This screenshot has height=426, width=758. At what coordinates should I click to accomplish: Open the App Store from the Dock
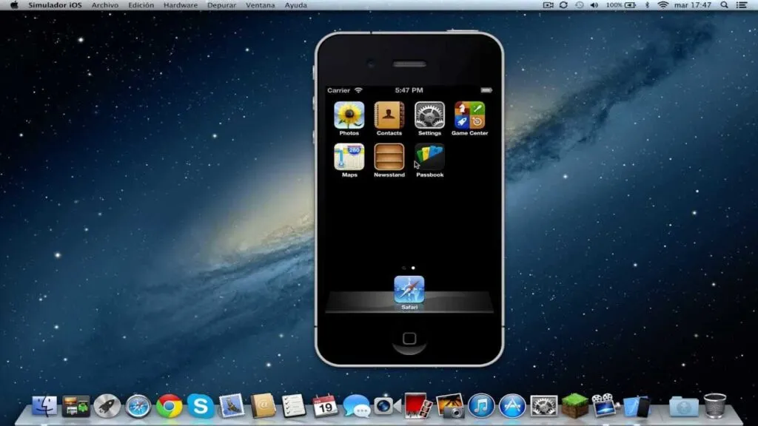click(512, 406)
